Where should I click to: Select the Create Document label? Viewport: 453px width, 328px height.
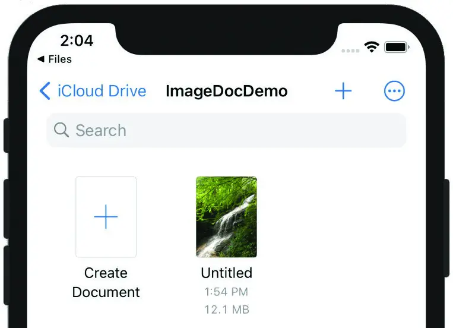(x=106, y=282)
